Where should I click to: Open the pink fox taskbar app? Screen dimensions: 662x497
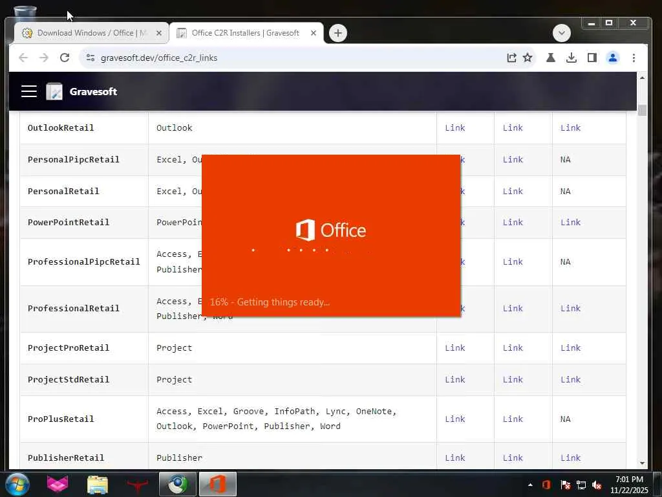[x=58, y=484]
